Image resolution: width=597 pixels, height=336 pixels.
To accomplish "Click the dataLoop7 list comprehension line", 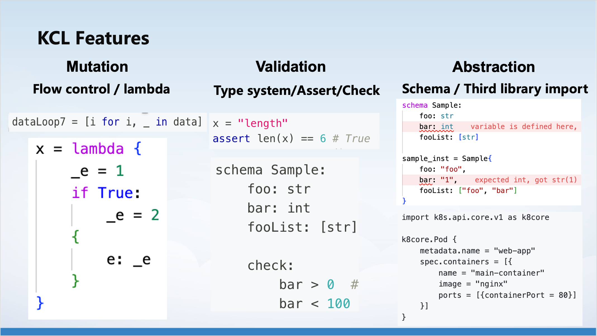I will pyautogui.click(x=107, y=122).
